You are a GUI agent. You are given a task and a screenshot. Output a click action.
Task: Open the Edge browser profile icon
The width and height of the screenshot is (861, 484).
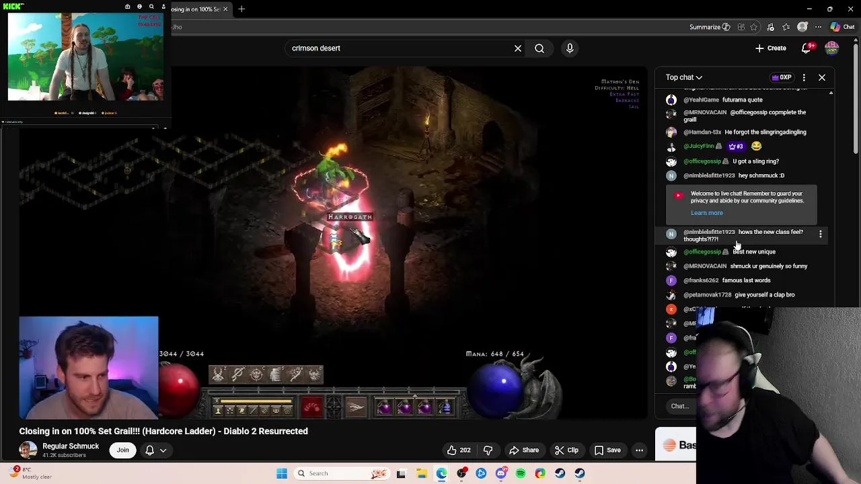click(x=802, y=27)
